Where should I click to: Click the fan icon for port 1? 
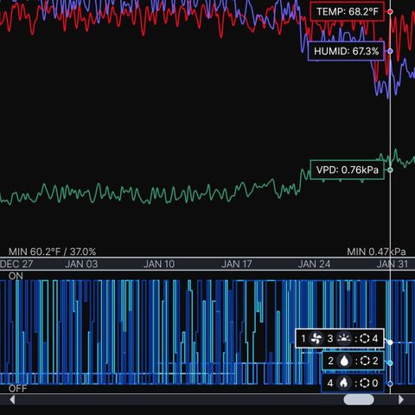pyautogui.click(x=316, y=338)
